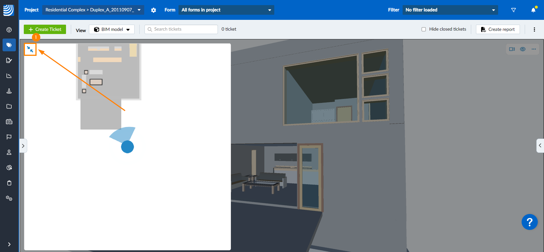Open the blue help question mark button
The width and height of the screenshot is (544, 252).
pos(529,222)
